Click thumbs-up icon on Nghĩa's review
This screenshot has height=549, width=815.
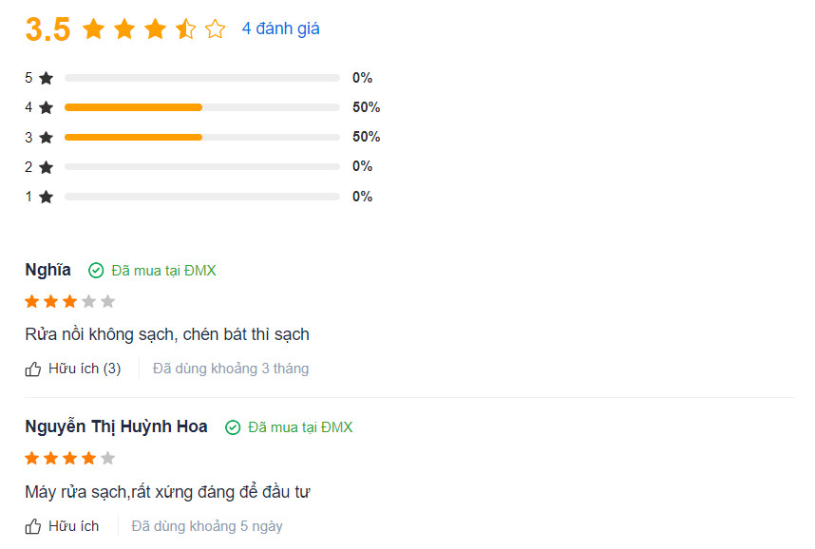click(x=32, y=369)
